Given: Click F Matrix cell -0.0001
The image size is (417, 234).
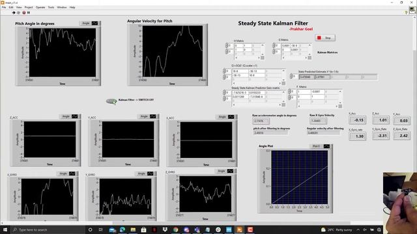Looking at the screenshot, I should coord(317,92).
